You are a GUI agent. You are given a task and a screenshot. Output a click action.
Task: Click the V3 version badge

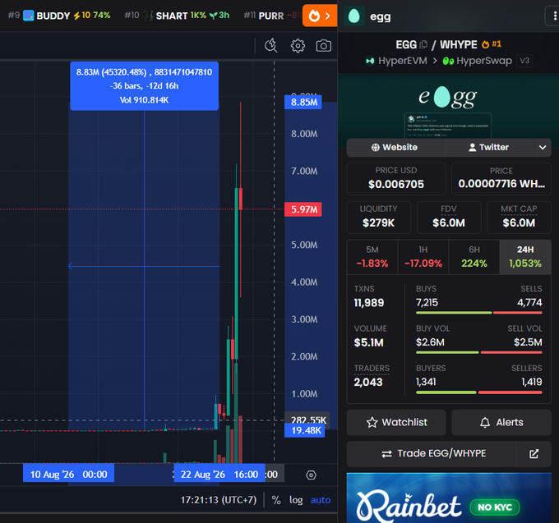click(x=524, y=61)
